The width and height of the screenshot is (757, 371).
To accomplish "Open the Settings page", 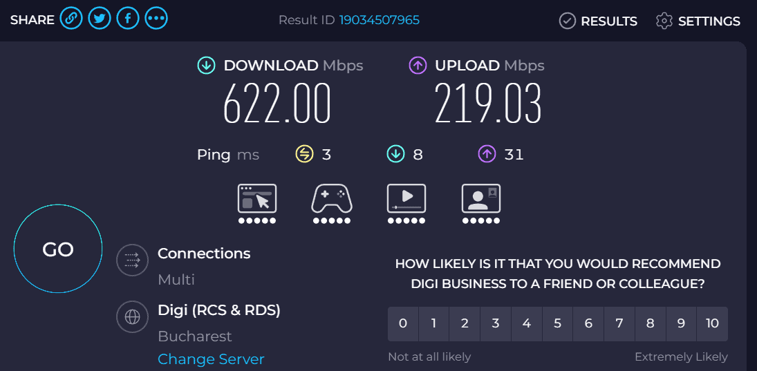I will pyautogui.click(x=698, y=21).
